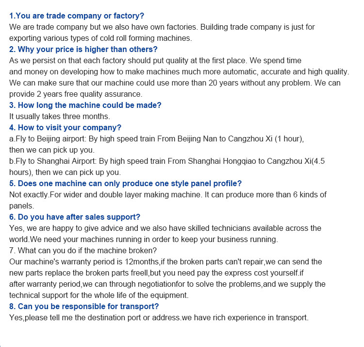Click the line starting 'a.Fly to Beijing airport'

click(x=156, y=139)
